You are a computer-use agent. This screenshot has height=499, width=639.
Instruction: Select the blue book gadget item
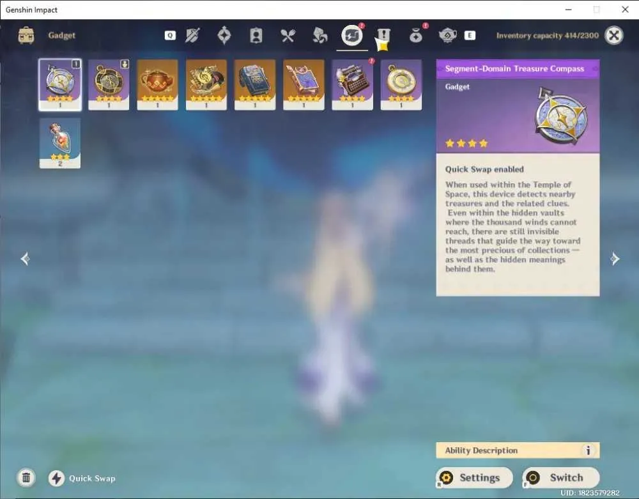(x=255, y=85)
